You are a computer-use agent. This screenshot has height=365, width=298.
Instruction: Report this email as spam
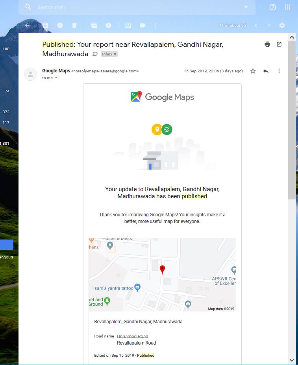point(60,26)
